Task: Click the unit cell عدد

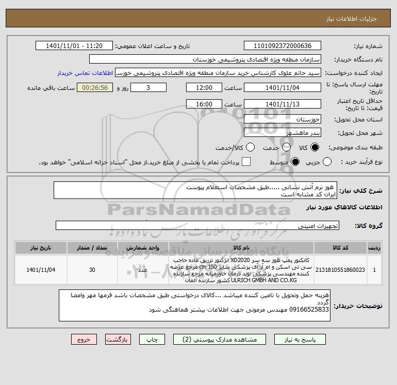Action: (x=143, y=270)
